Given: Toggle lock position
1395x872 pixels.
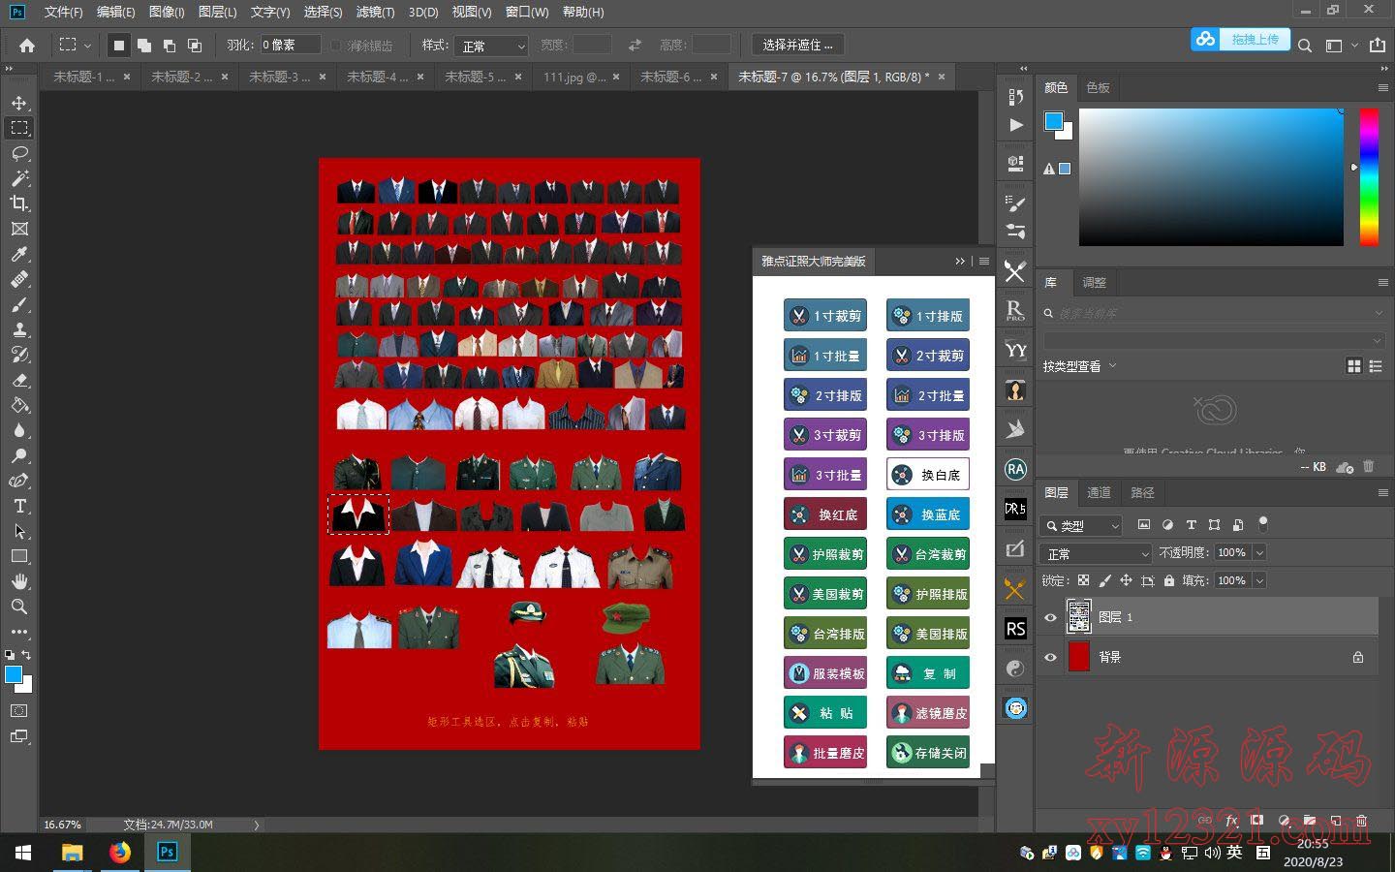Looking at the screenshot, I should (1126, 580).
